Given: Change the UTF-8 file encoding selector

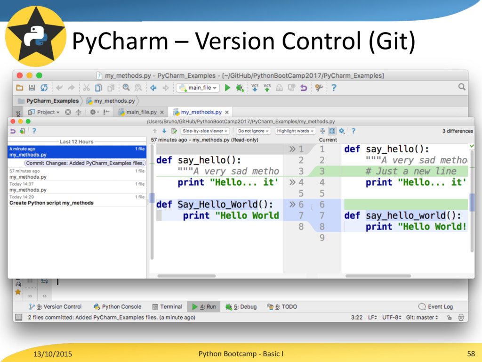Looking at the screenshot, I should 392,317.
